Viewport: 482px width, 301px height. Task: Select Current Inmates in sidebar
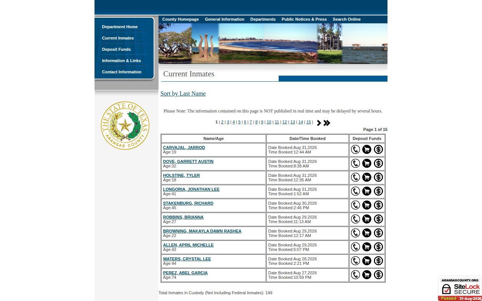pos(118,38)
